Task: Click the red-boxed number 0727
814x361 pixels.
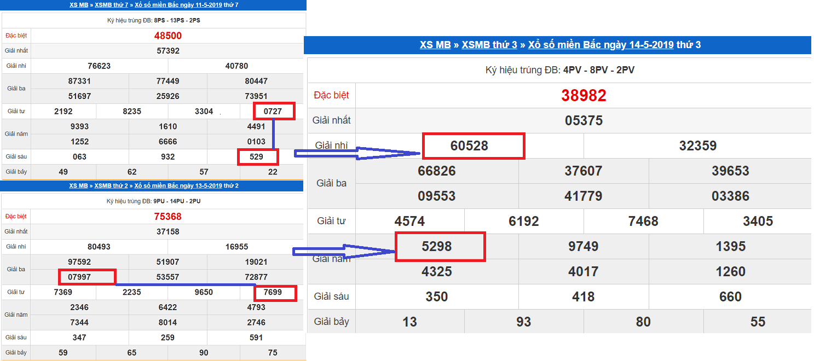Action: pyautogui.click(x=273, y=112)
